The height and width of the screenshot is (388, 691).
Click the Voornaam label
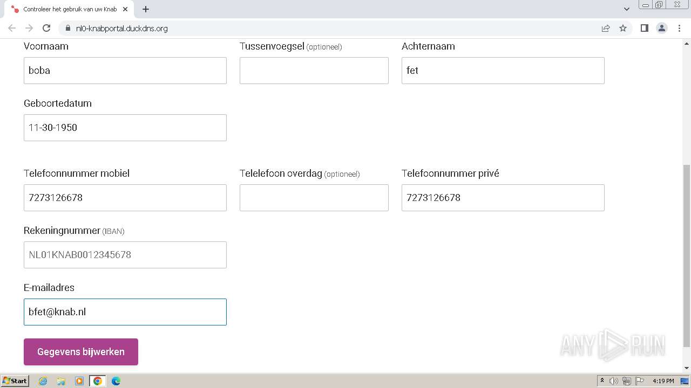[46, 46]
